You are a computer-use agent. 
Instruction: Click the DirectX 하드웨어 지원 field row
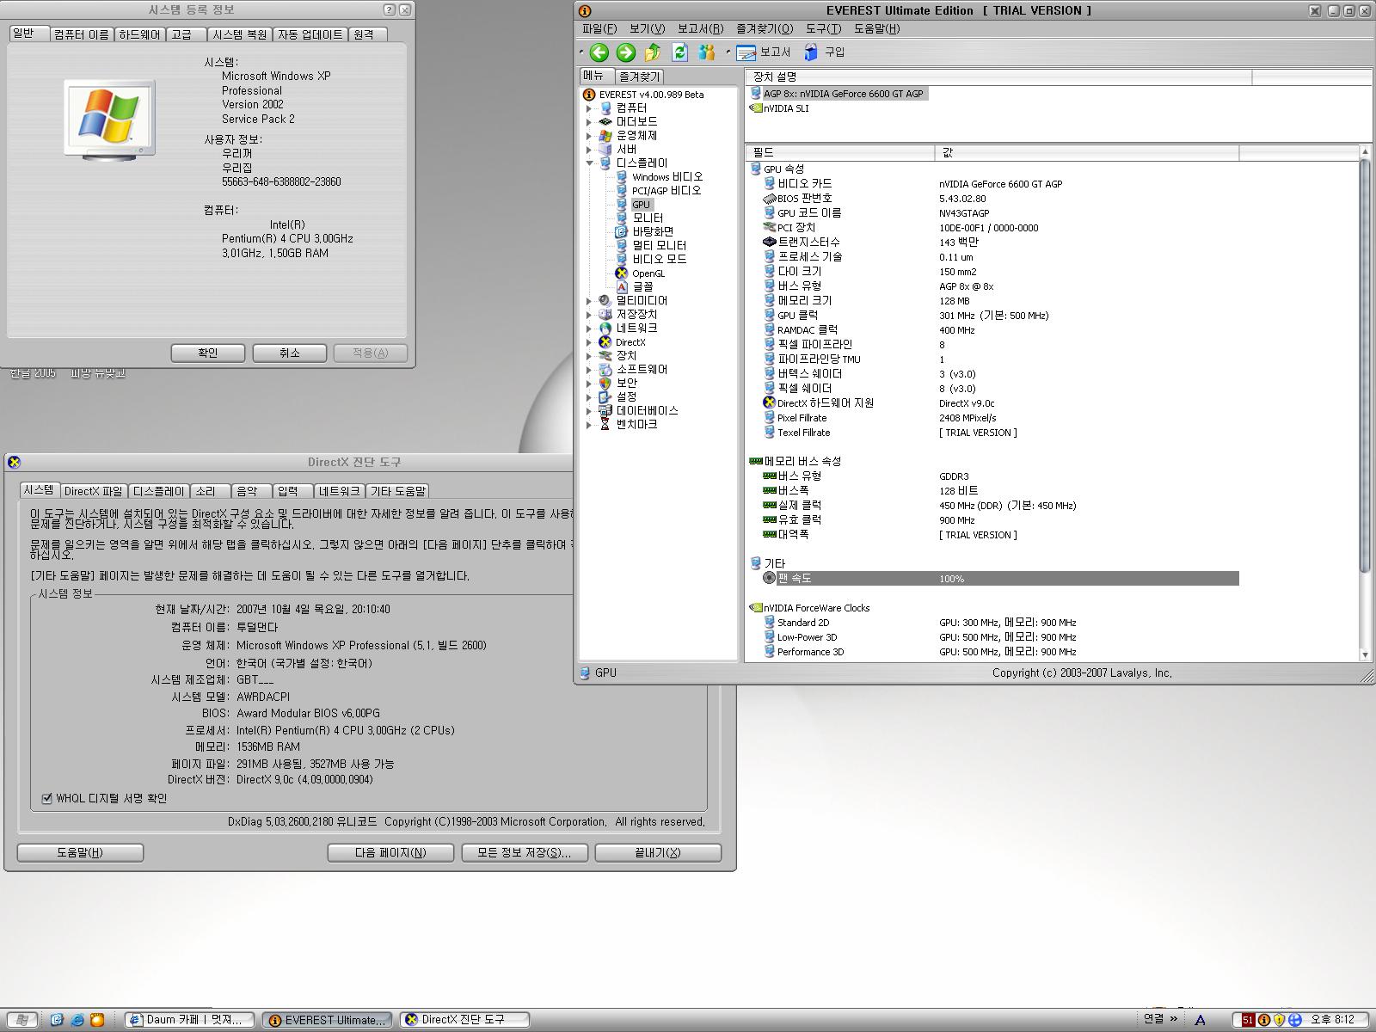pos(1000,403)
